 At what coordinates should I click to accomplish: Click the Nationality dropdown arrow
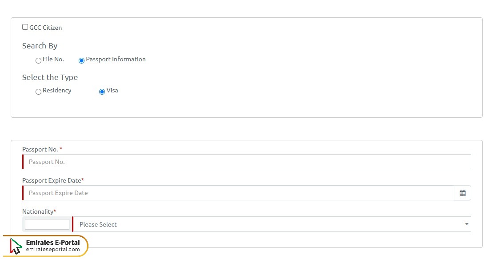[x=466, y=224]
